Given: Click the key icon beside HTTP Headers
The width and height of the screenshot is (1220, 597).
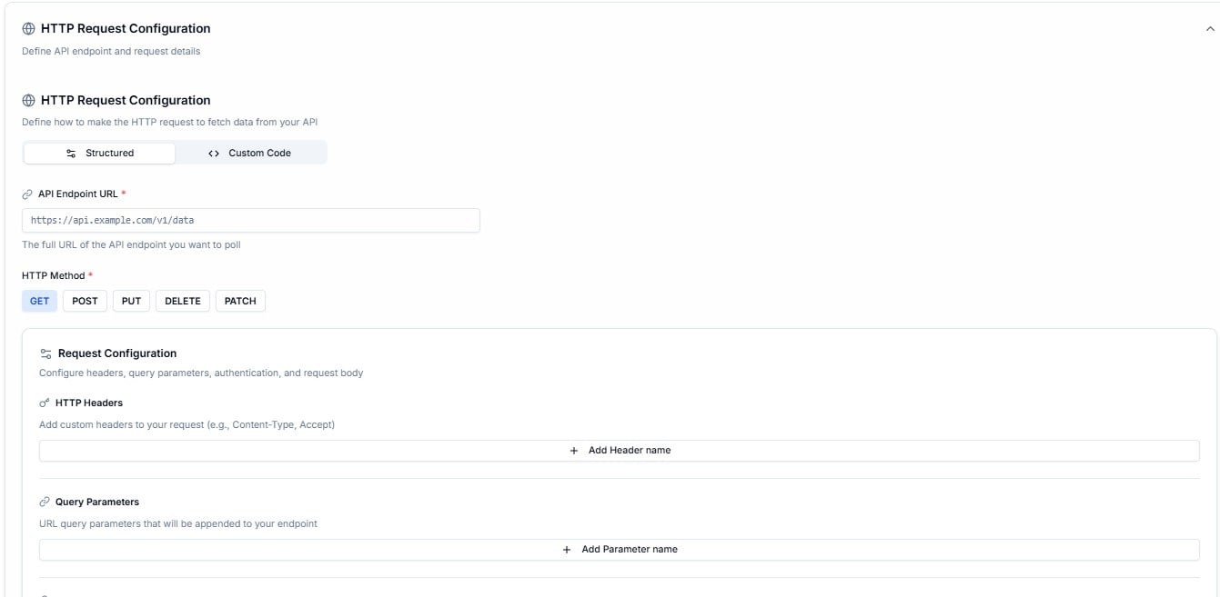Looking at the screenshot, I should pos(45,403).
